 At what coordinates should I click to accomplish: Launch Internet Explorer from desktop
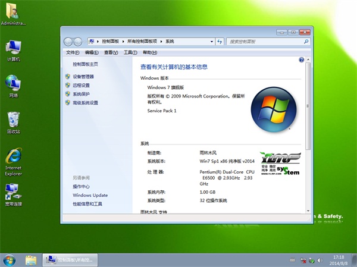(14, 162)
